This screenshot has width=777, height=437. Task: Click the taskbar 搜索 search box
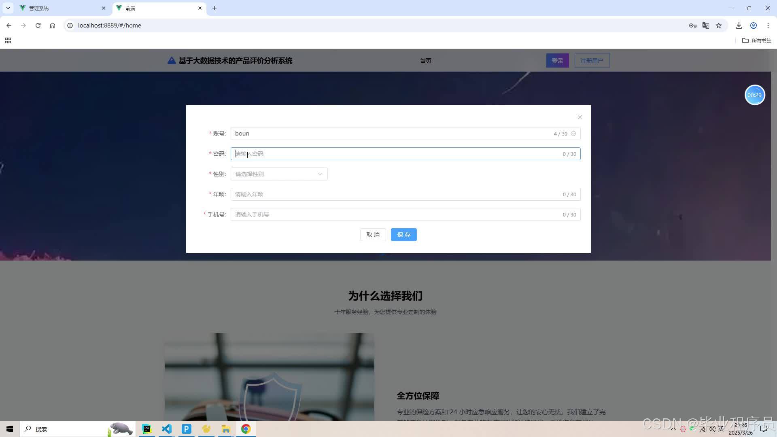[x=78, y=429]
